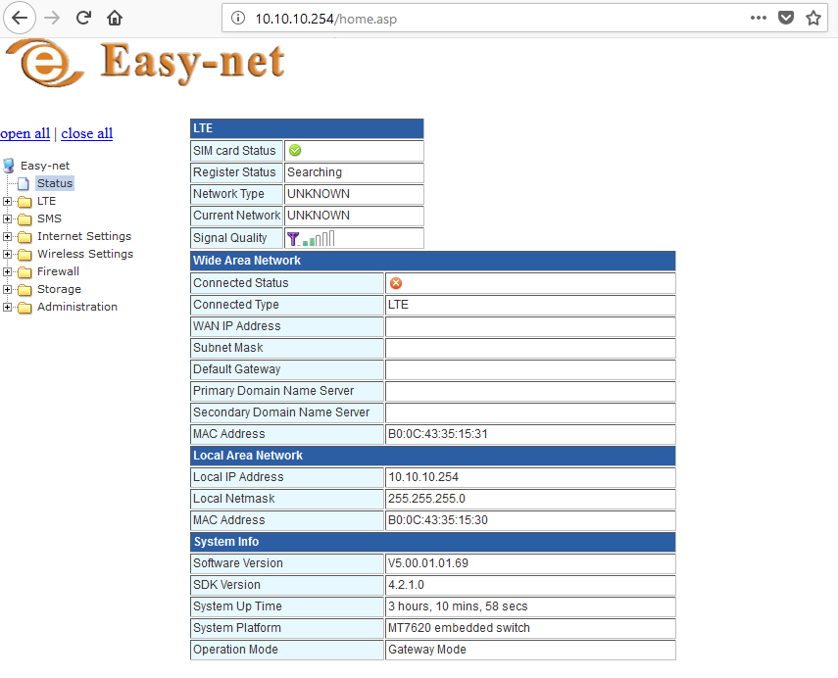Click the Internet Settings folder icon
Screen dimensions: 838x678
tap(25, 237)
